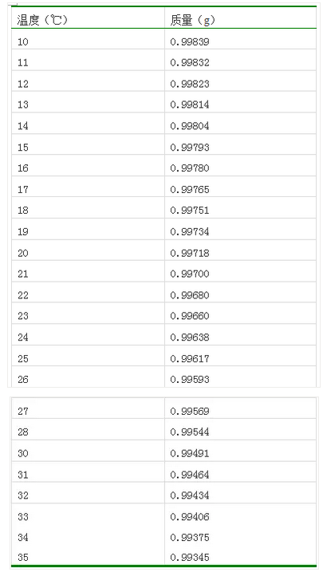The width and height of the screenshot is (327, 572).
Task: Click the last mass value 0.99345
Action: click(190, 557)
